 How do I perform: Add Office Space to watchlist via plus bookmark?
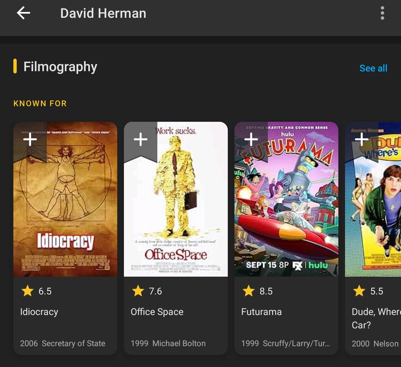pyautogui.click(x=141, y=140)
